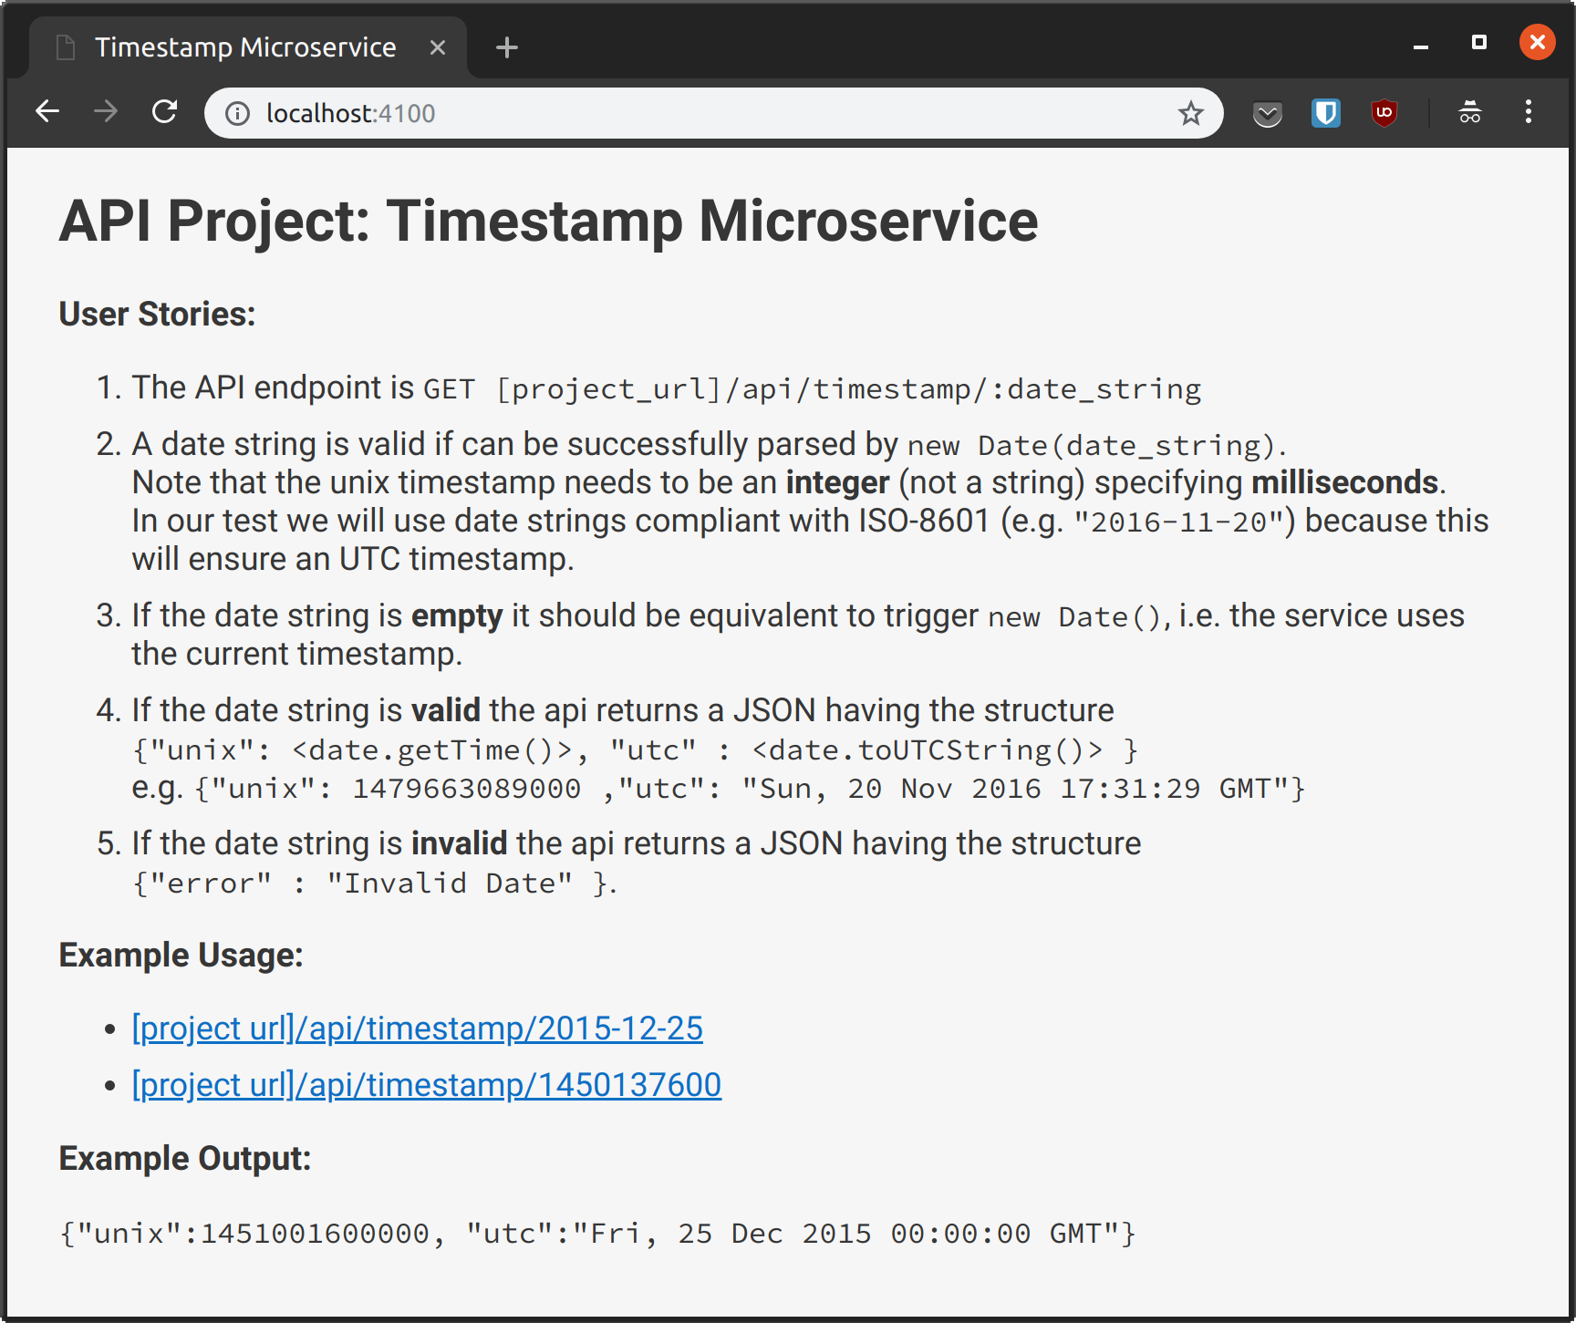The width and height of the screenshot is (1576, 1323).
Task: Open a new browser tab
Action: click(507, 47)
